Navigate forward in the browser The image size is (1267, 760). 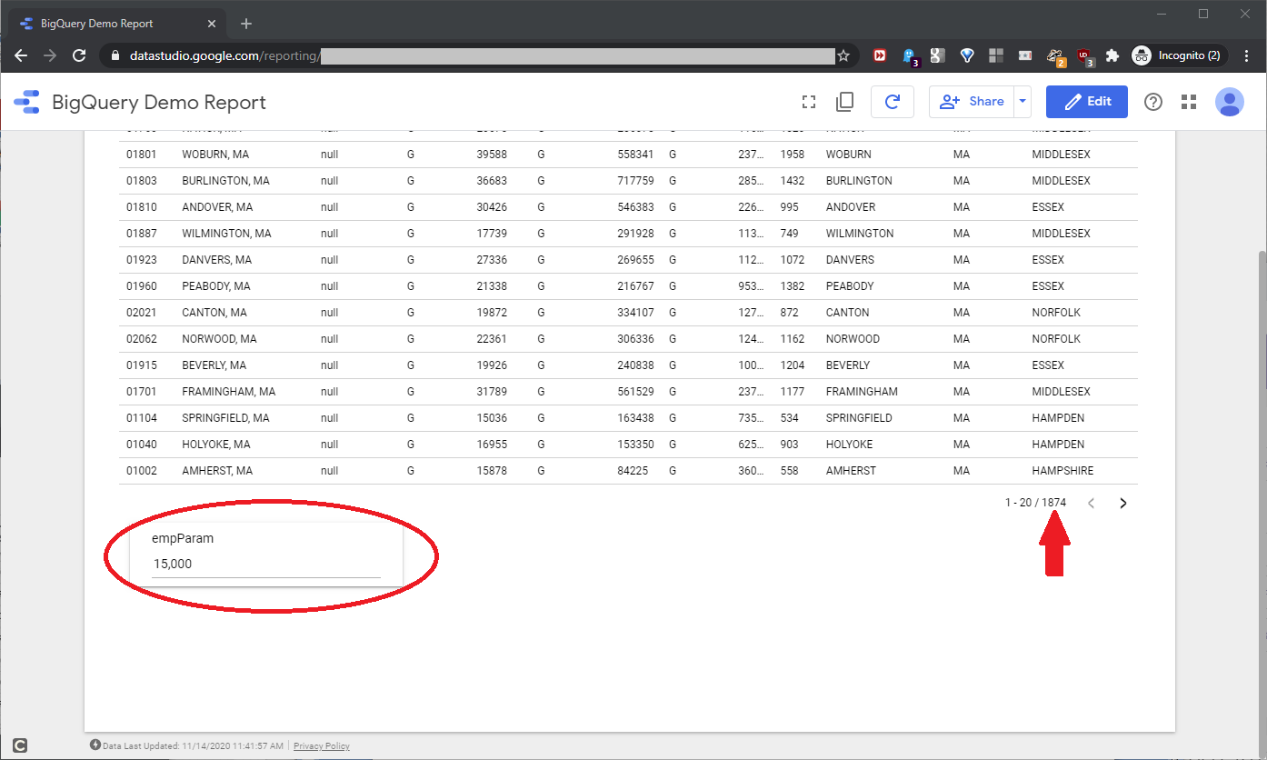[x=50, y=55]
